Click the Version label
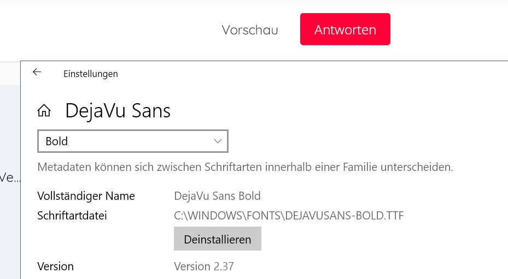 (55, 266)
